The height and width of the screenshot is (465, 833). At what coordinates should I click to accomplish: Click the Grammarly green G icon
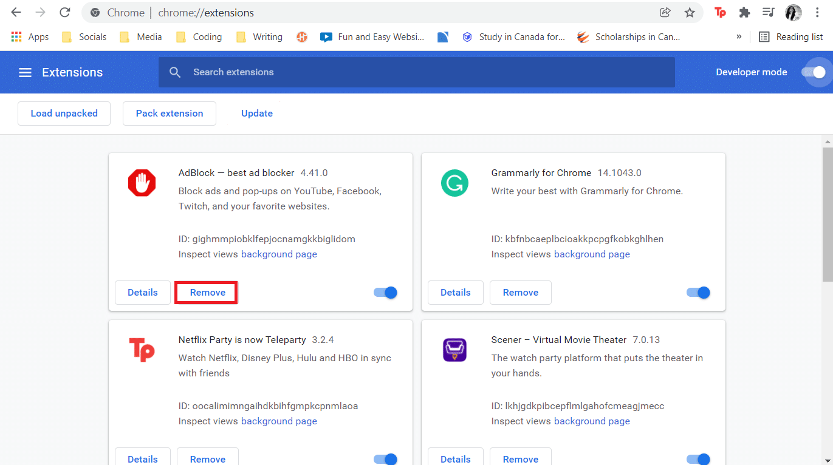tap(454, 183)
